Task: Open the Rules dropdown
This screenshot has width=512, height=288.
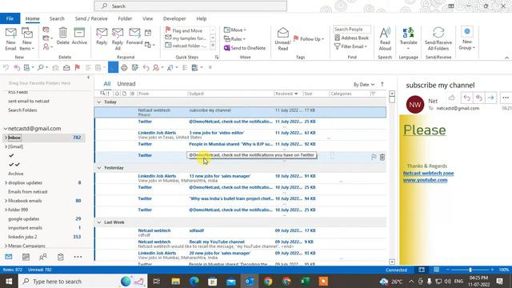Action: [x=234, y=39]
